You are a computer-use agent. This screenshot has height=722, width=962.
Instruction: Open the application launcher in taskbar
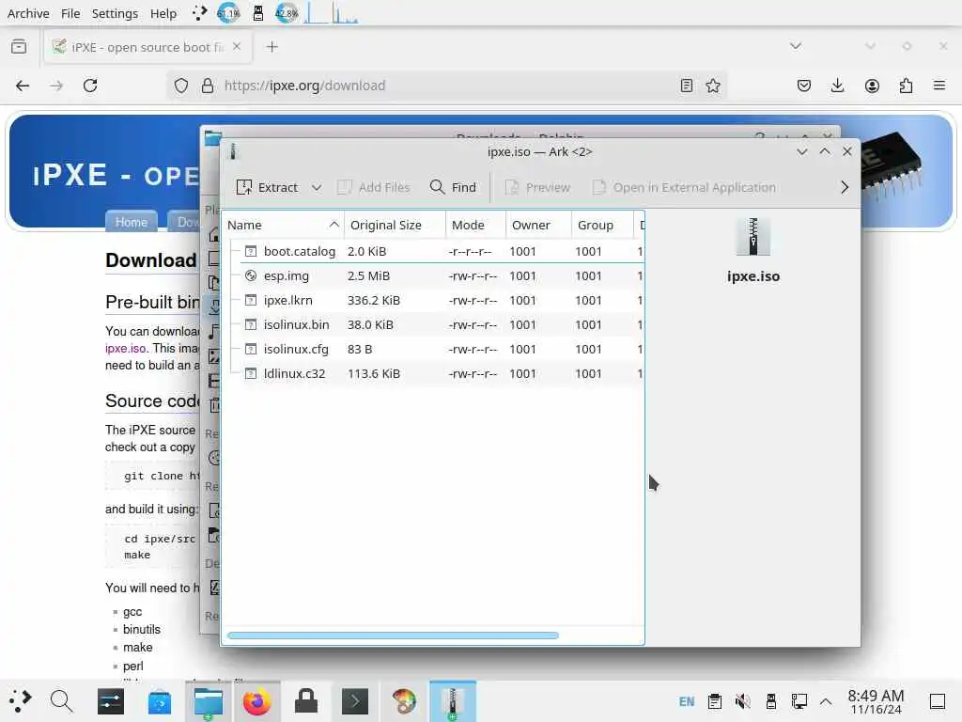click(20, 700)
